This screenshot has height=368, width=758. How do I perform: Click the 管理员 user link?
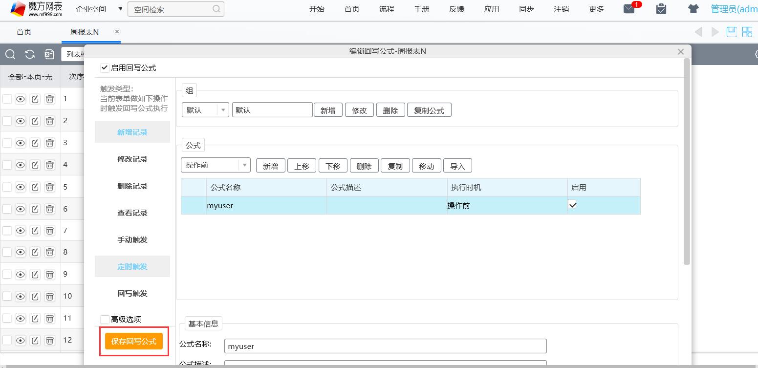click(734, 9)
